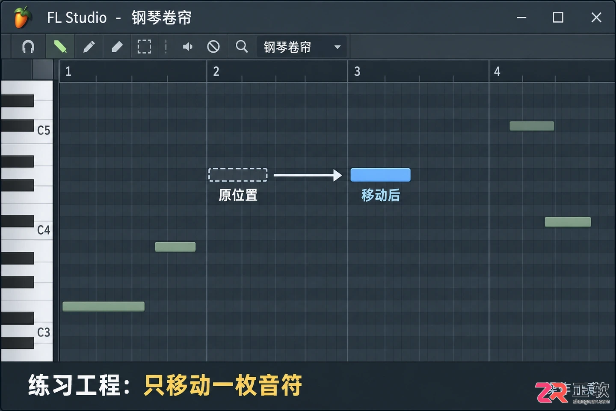This screenshot has width=616, height=411.
Task: Select the green note near C5 in bar 4
Action: (532, 126)
